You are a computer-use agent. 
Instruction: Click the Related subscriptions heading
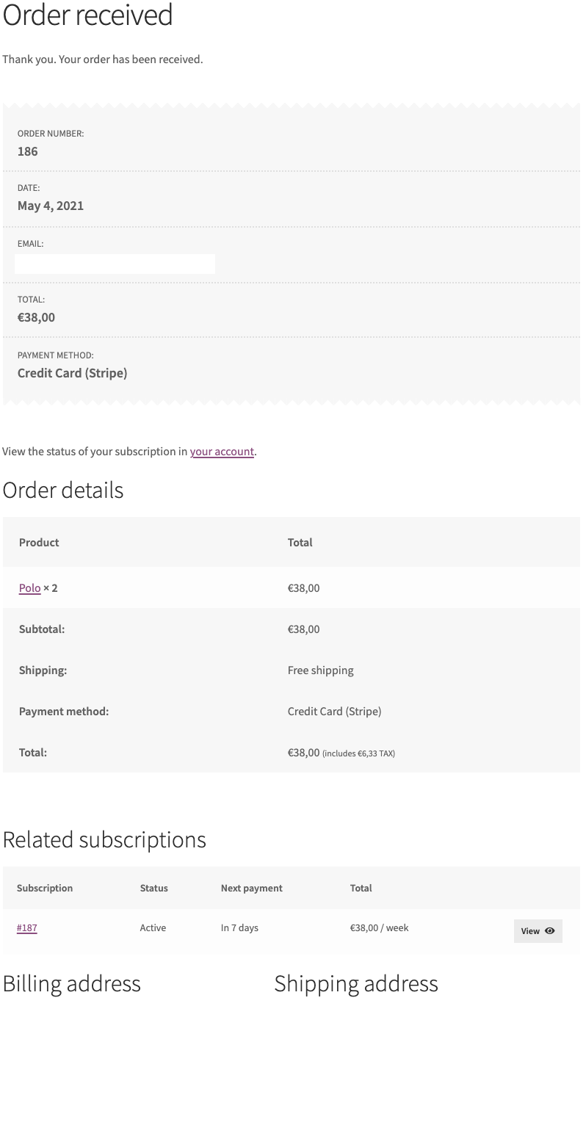104,839
